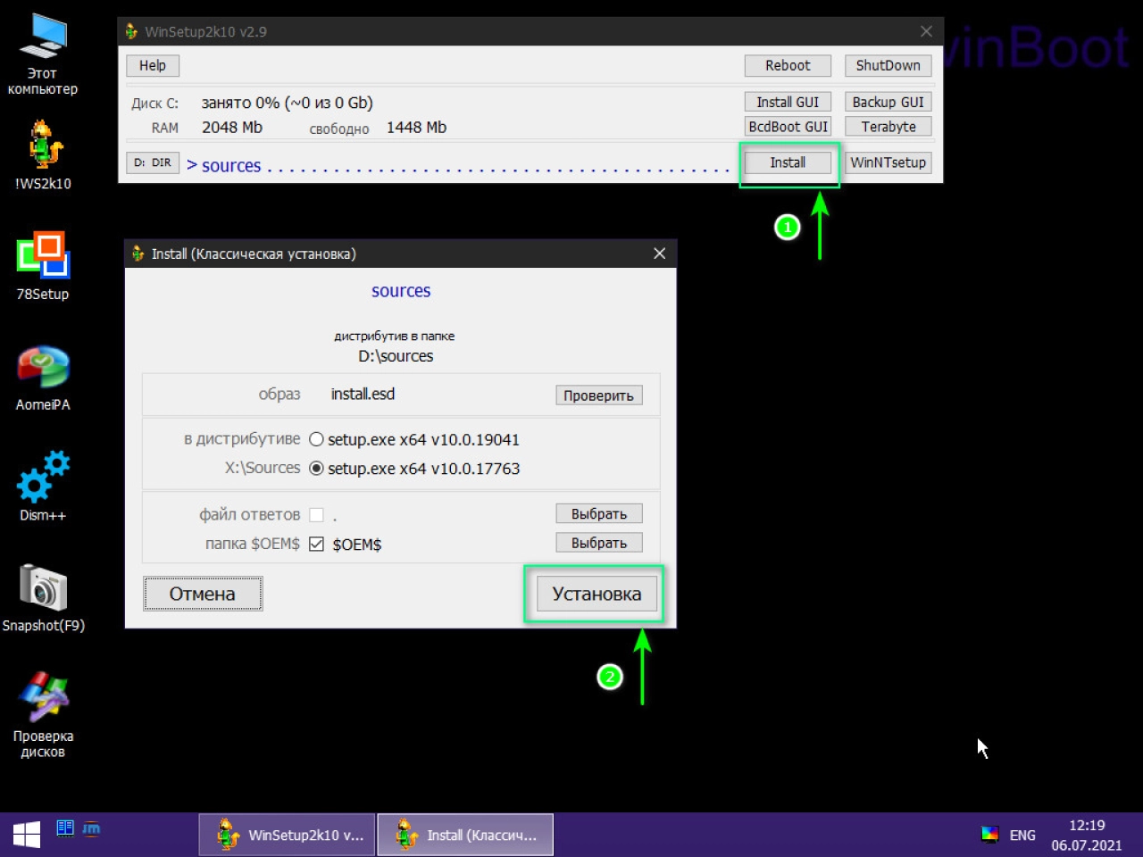Click the Help button in WinSetup2k10
Image resolution: width=1143 pixels, height=857 pixels.
point(153,65)
